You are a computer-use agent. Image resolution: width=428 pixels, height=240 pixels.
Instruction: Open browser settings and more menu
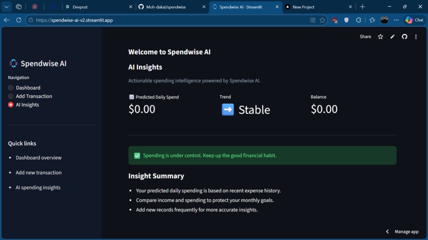[x=396, y=20]
